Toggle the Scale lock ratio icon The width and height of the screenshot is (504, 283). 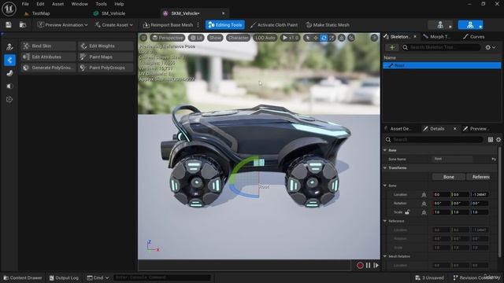point(407,212)
